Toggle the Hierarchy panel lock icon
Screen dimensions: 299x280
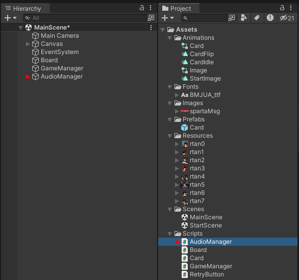click(x=142, y=8)
